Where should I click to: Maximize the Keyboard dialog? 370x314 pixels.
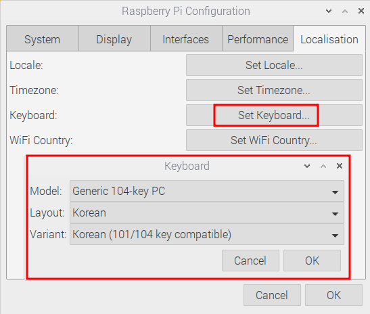pos(323,166)
